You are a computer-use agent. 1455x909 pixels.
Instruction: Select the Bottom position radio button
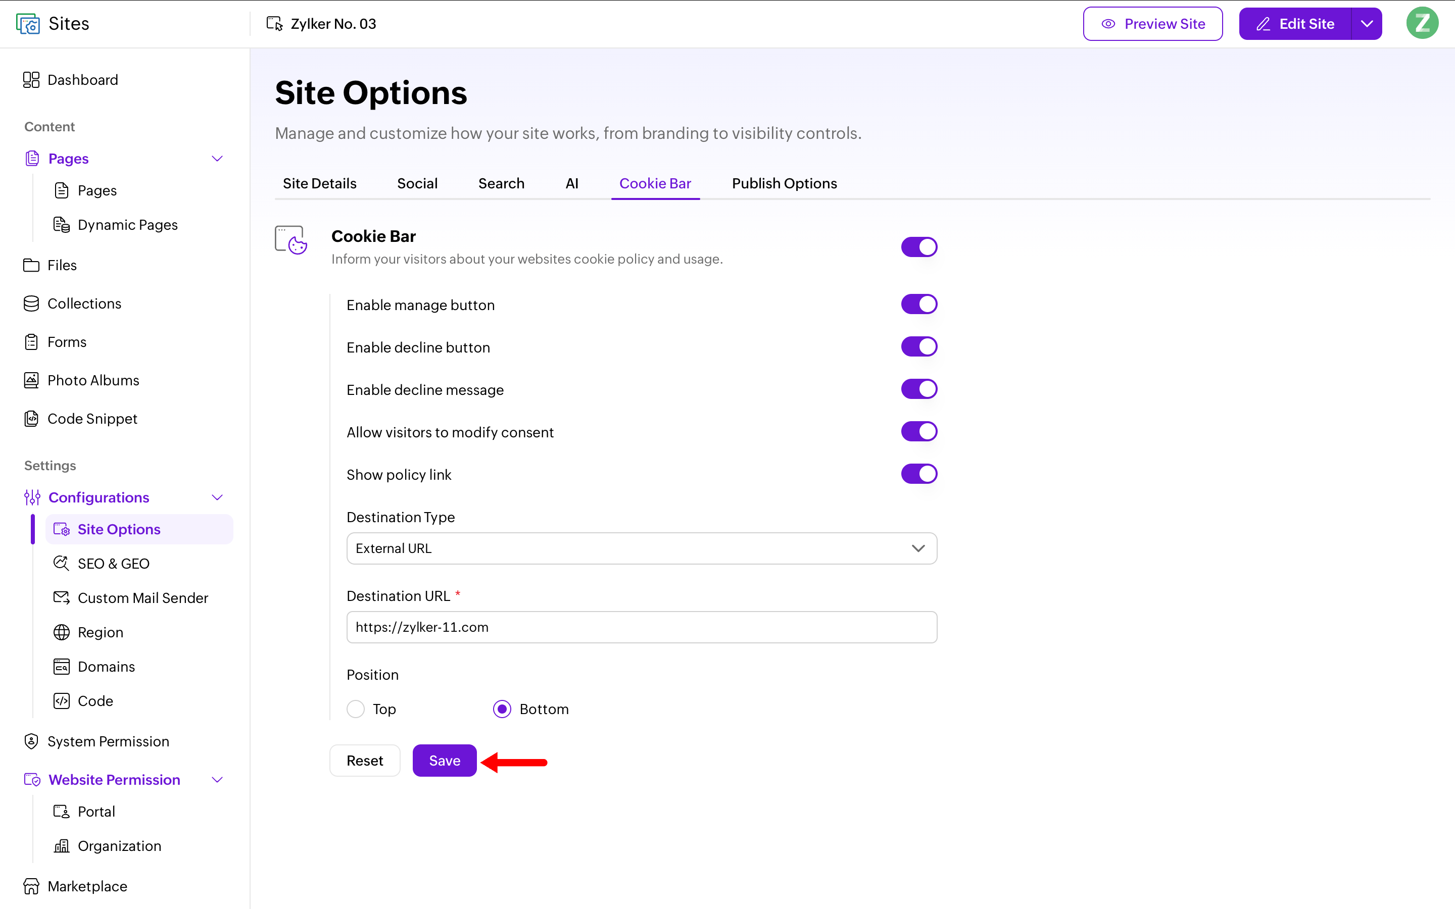point(502,710)
